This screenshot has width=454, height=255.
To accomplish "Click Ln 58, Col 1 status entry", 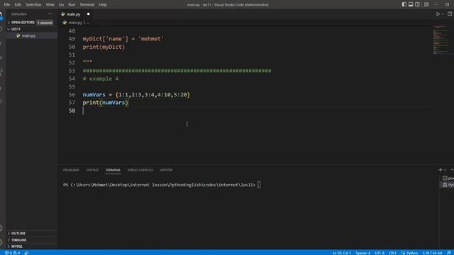I will 342,253.
